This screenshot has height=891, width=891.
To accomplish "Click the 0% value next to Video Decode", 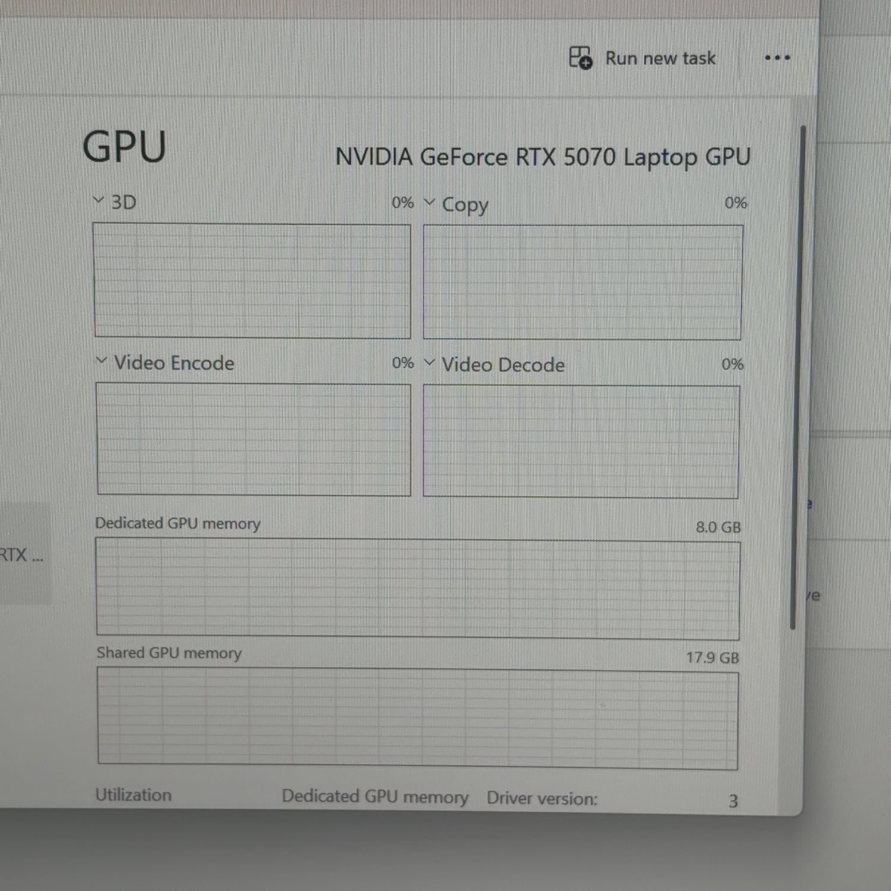I will coord(732,364).
